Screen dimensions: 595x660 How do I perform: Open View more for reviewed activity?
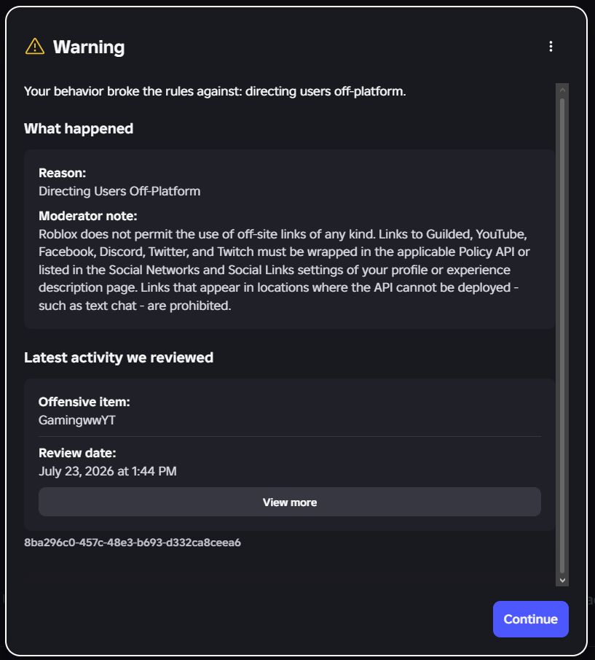pyautogui.click(x=290, y=502)
